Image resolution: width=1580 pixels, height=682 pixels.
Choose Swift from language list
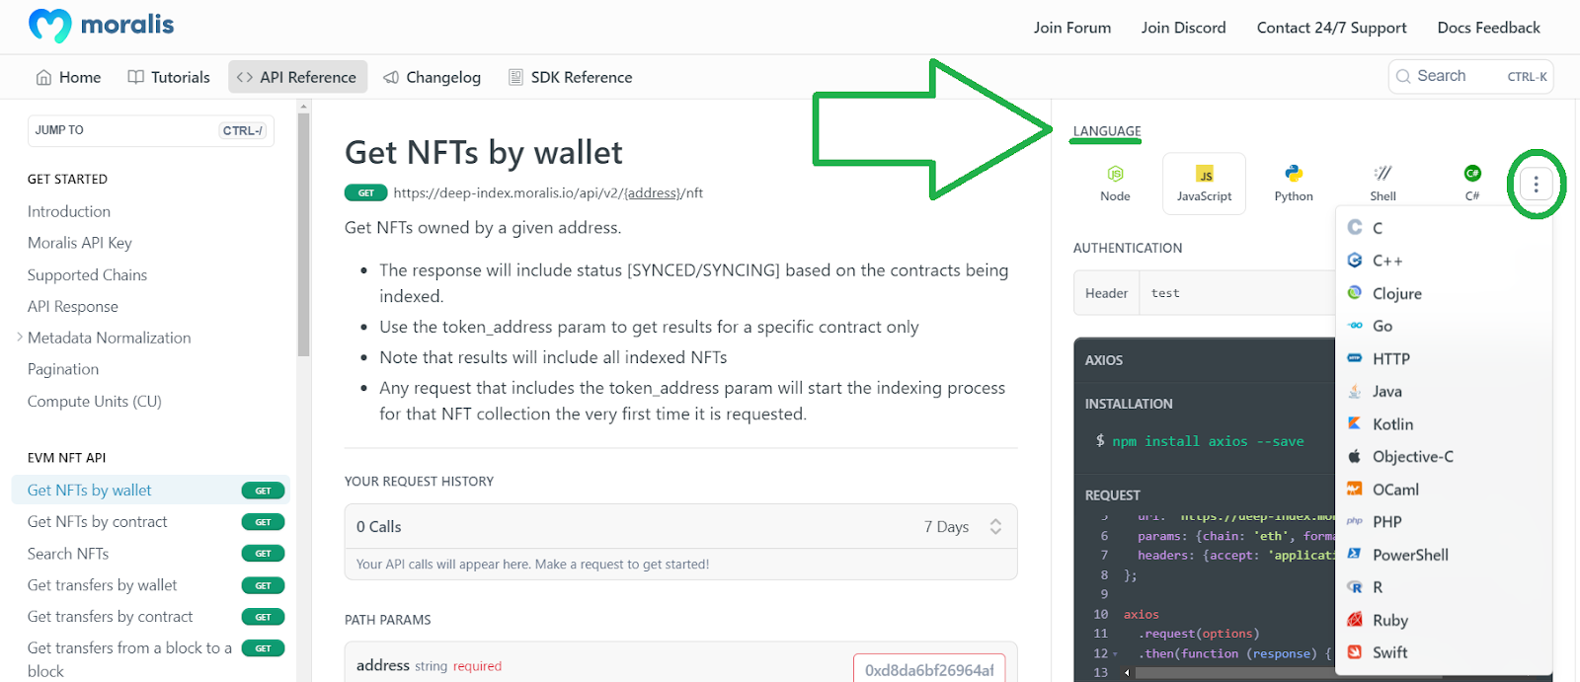[x=1443, y=652]
